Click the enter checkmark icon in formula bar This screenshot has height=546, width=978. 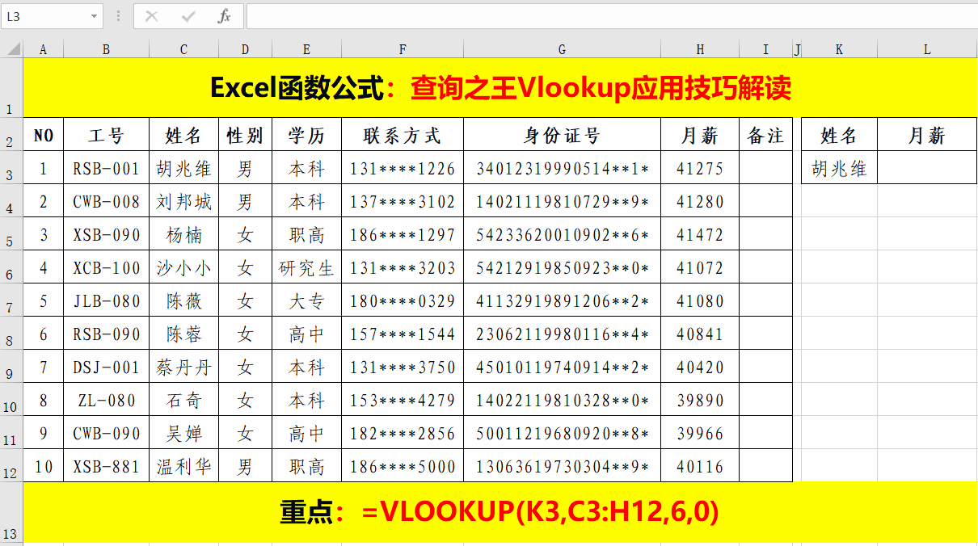point(188,16)
